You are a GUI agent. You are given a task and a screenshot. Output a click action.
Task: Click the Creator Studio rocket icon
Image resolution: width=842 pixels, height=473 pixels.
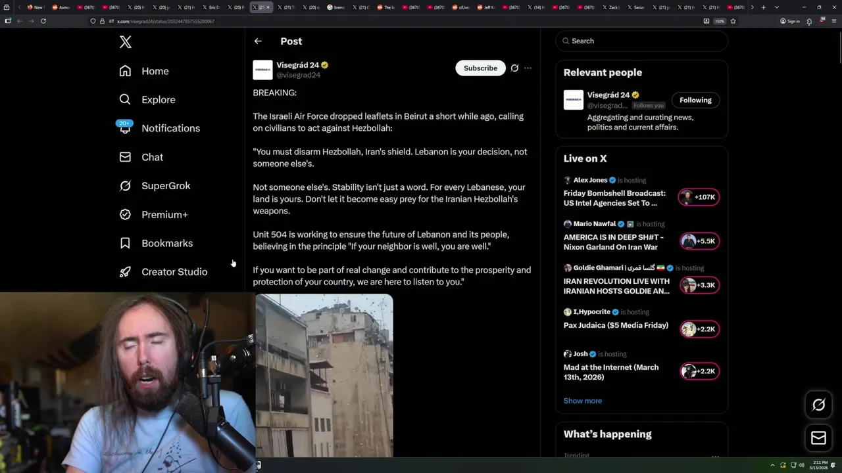point(125,272)
